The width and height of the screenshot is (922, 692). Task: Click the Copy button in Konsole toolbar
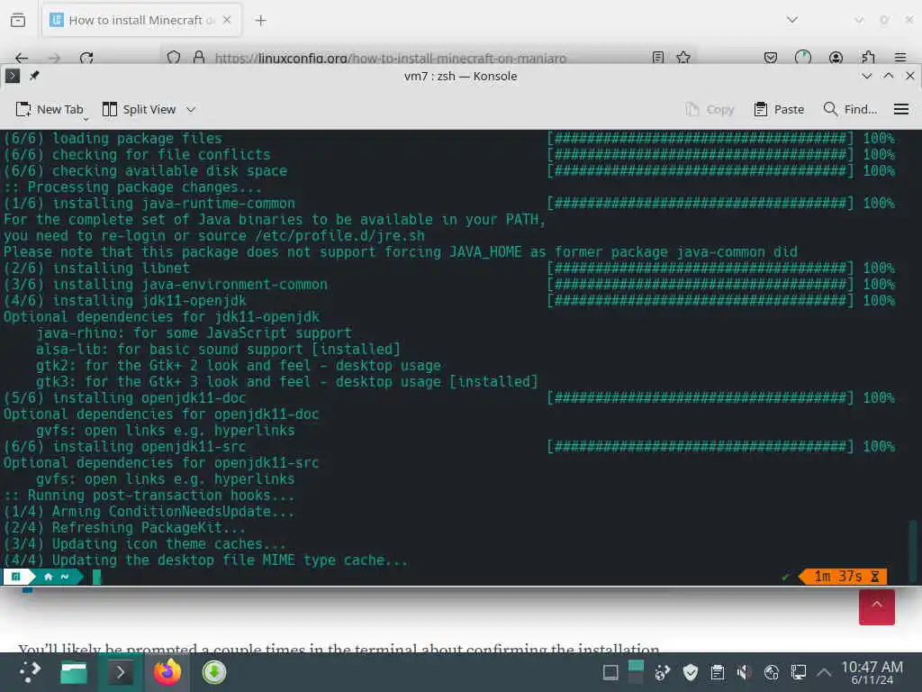pos(710,109)
